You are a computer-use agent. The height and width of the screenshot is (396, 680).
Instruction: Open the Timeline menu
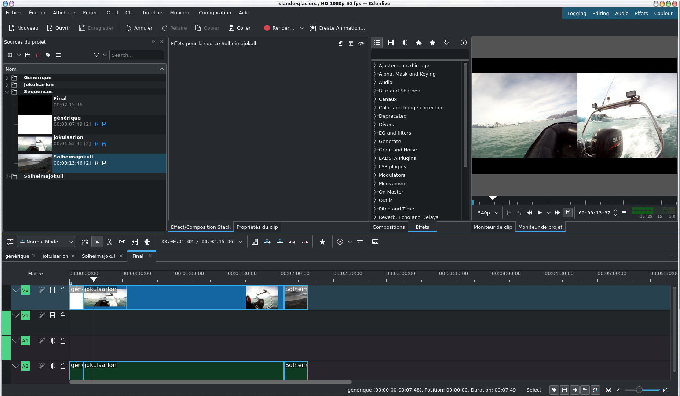pos(152,13)
